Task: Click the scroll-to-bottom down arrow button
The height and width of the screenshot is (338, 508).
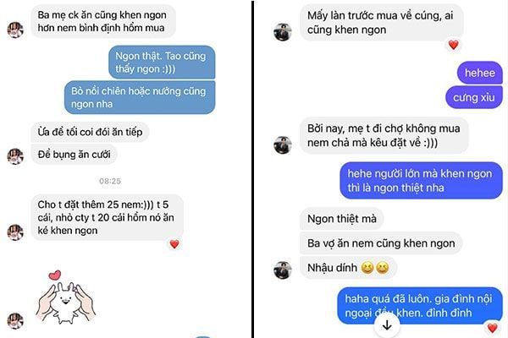Action: [x=387, y=325]
